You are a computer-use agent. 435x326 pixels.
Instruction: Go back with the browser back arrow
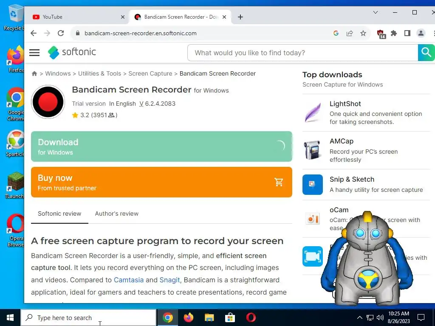(x=34, y=33)
